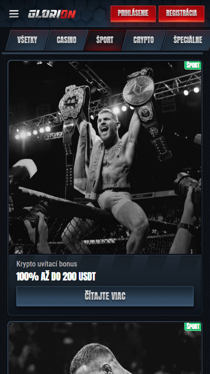Click the Šport badge on second promo card
This screenshot has height=374, width=210.
tap(193, 326)
